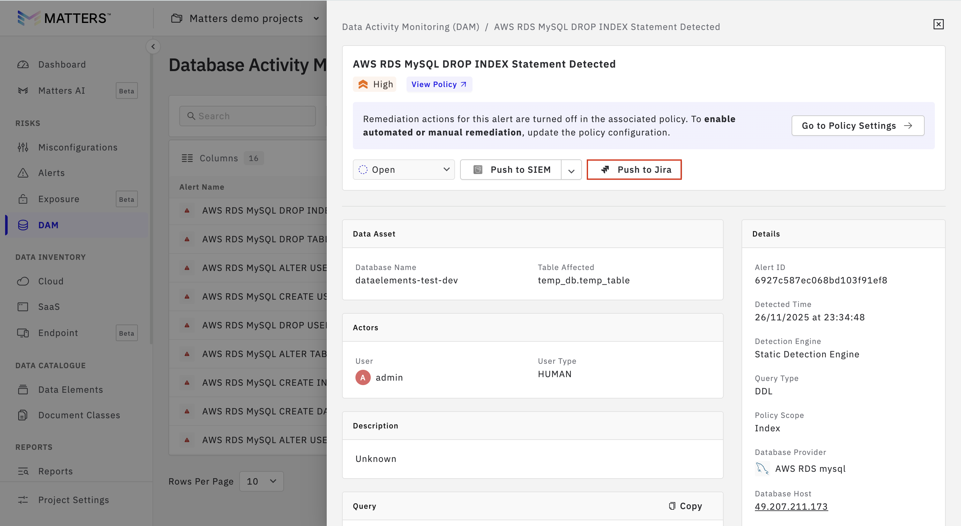Click the Cloud inventory icon
Screen dimensions: 961x526
[23, 281]
